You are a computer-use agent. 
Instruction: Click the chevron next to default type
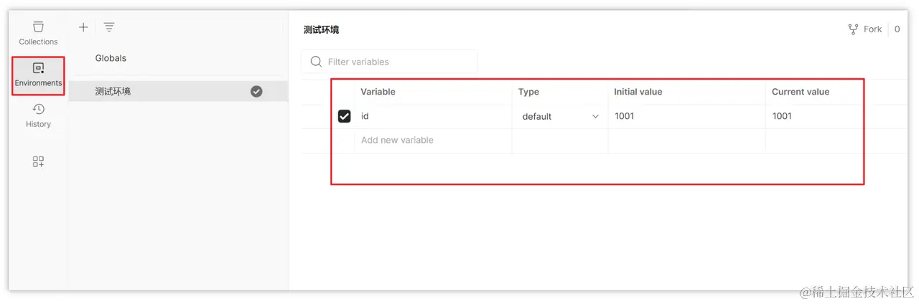tap(595, 116)
